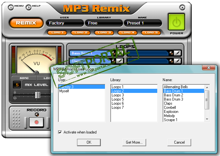The width and height of the screenshot is (220, 156).
Task: Click the LOAD 5 button
Action: pyautogui.click(x=151, y=33)
